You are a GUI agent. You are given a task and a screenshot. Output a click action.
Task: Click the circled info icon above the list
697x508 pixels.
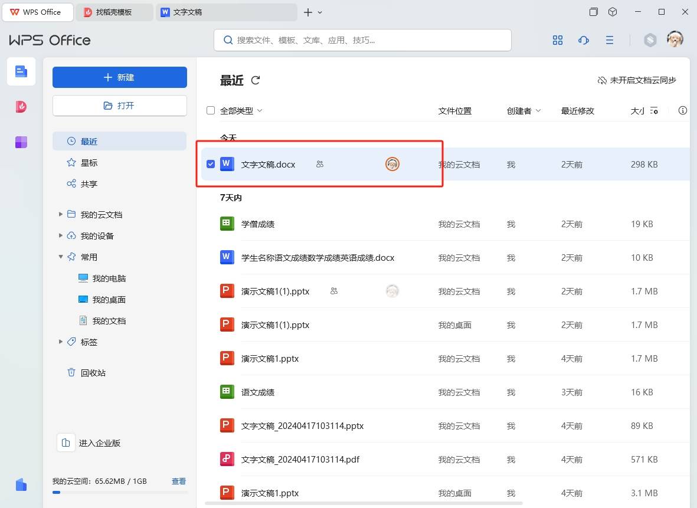click(x=682, y=110)
